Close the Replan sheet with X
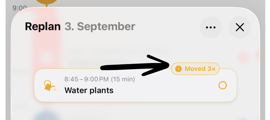The image size is (270, 120). point(240,27)
